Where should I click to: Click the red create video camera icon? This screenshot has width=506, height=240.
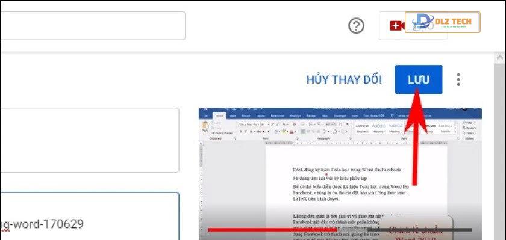[x=397, y=26]
